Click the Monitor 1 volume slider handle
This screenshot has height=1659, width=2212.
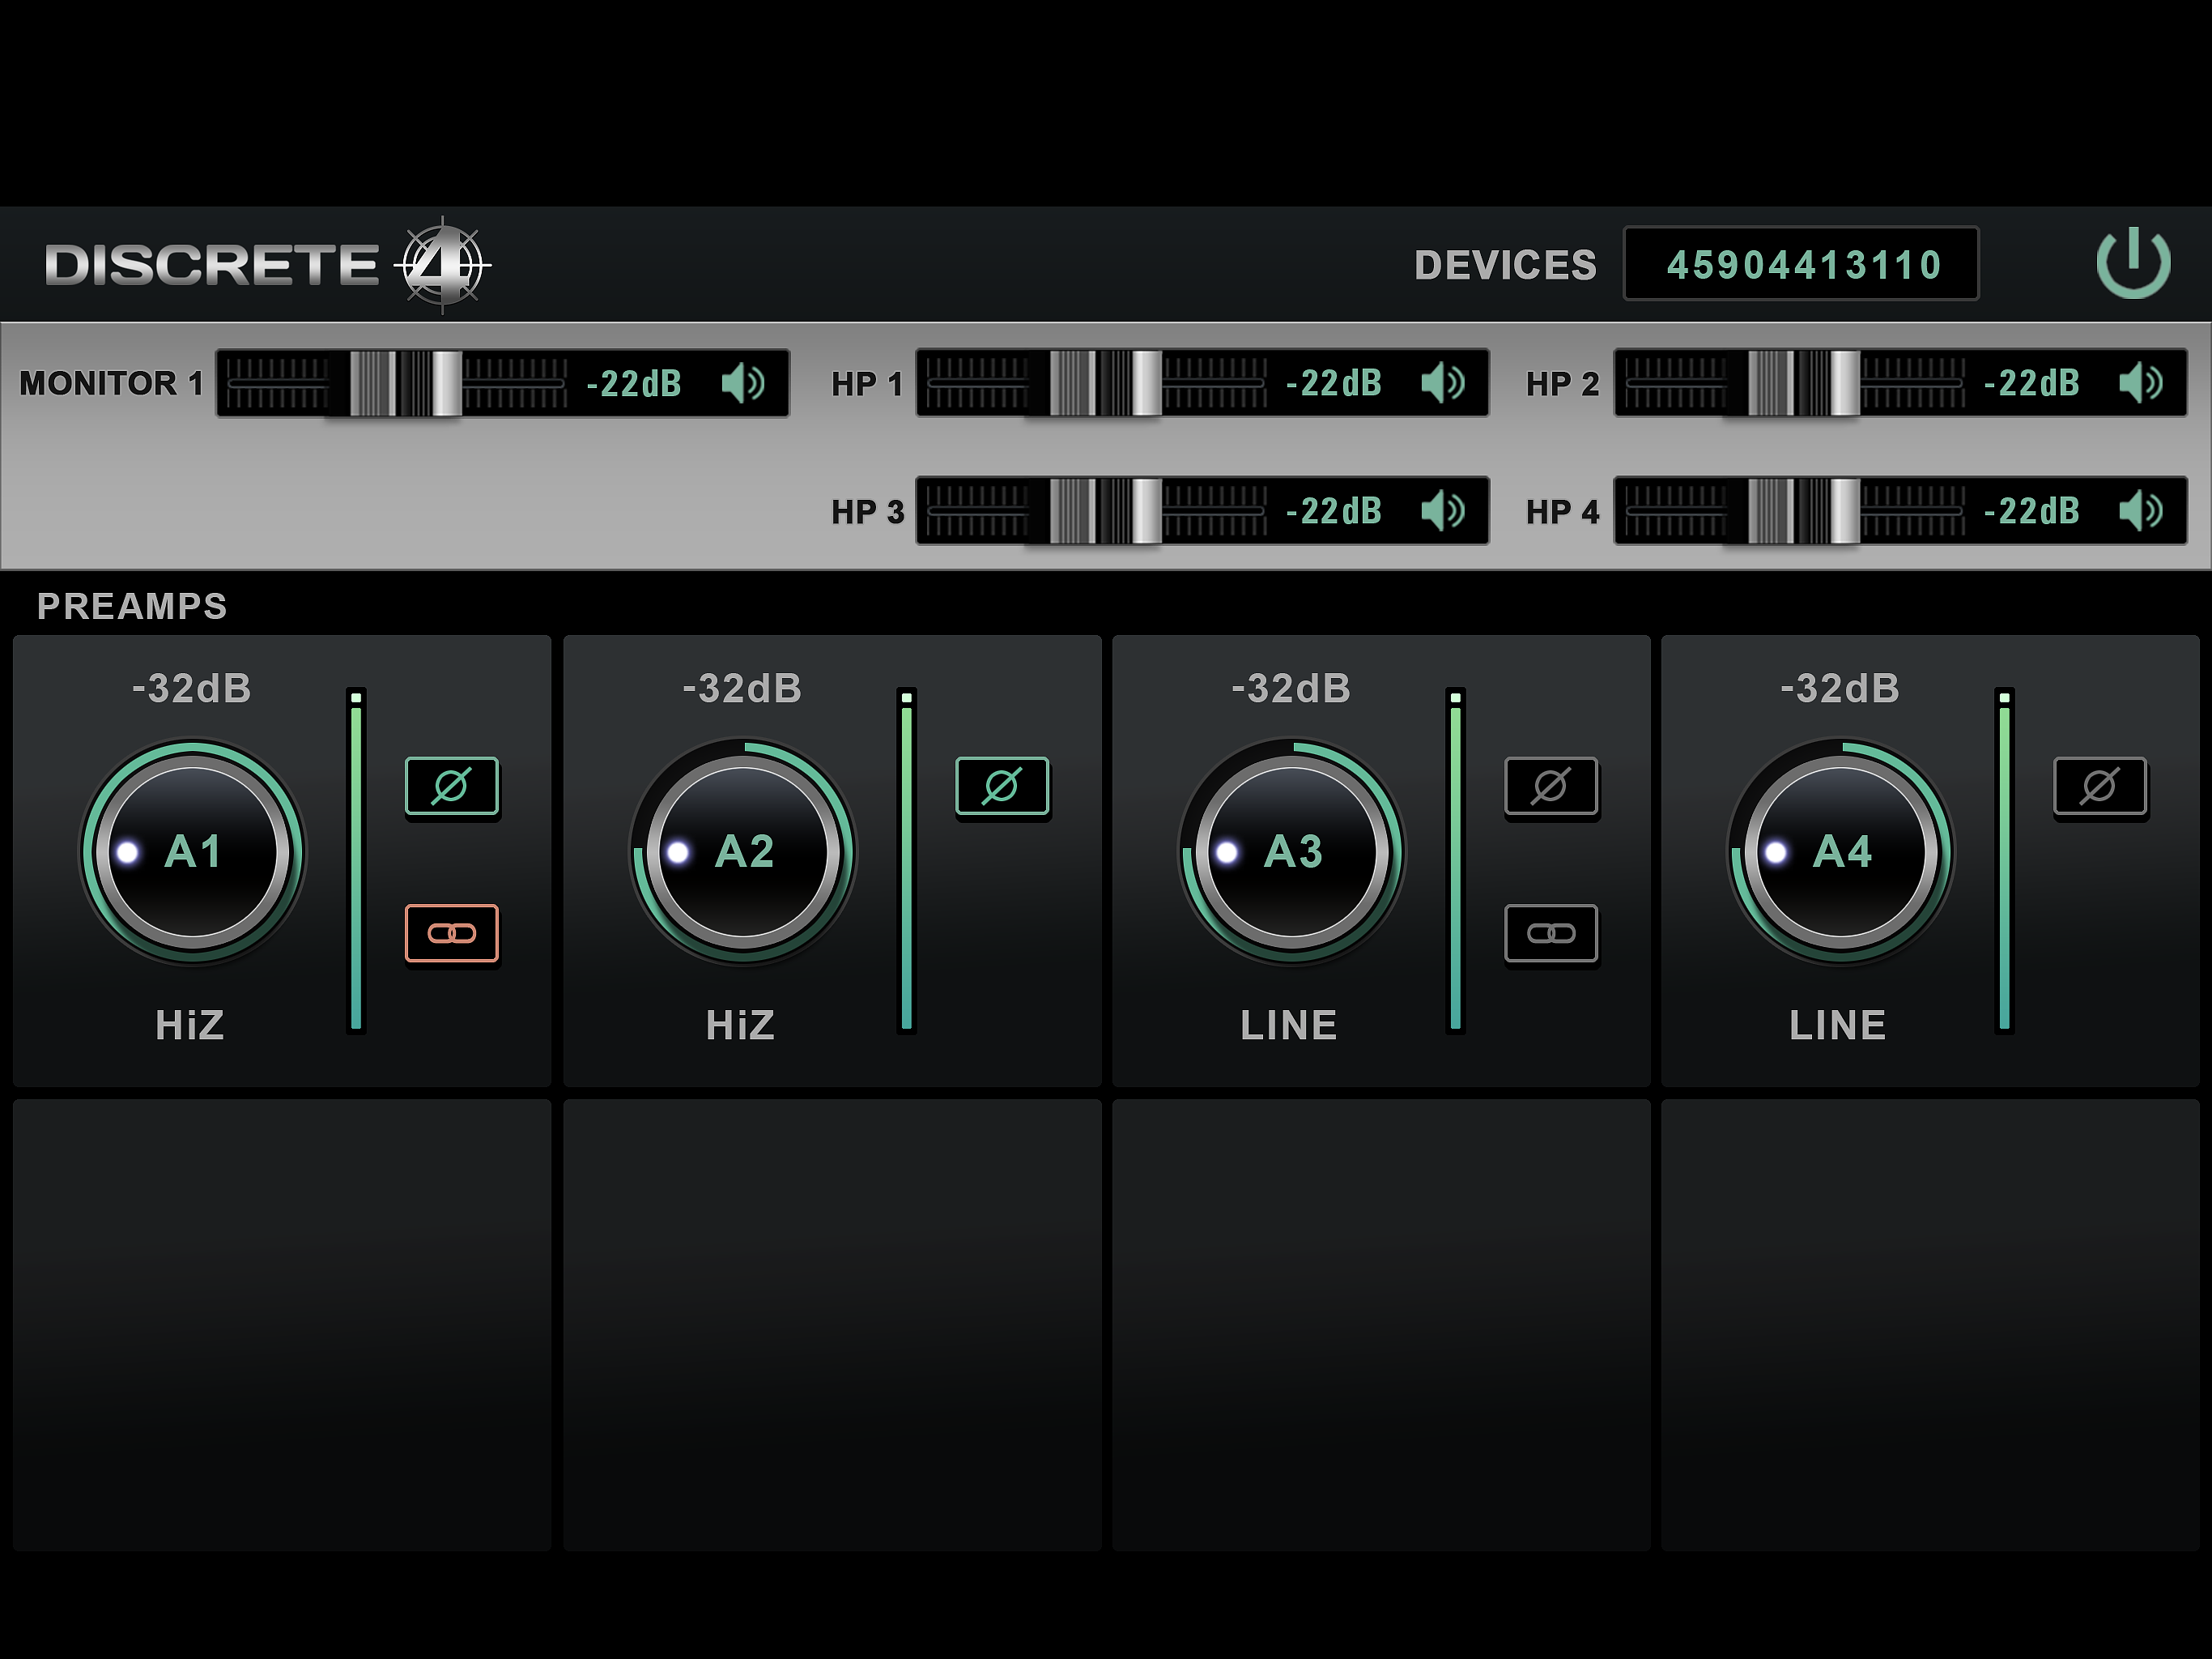click(x=405, y=383)
